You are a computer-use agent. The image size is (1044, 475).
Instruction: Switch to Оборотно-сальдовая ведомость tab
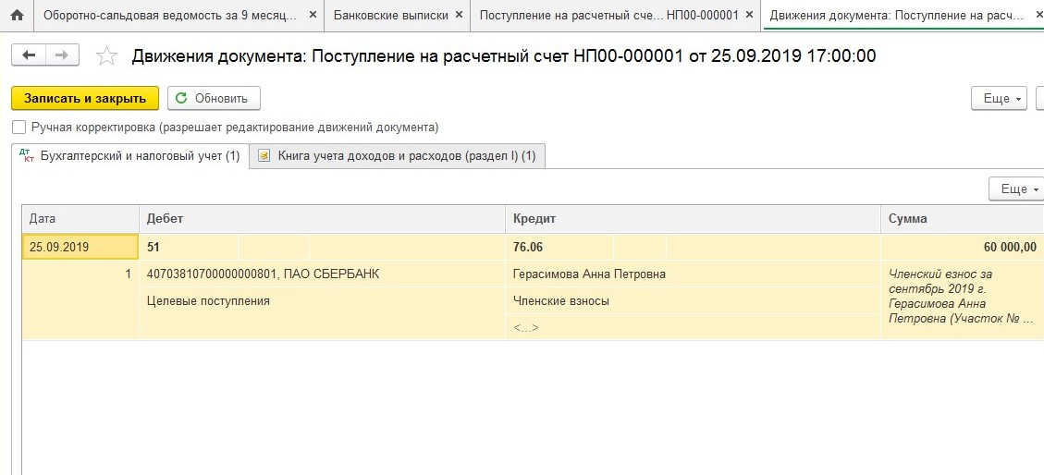tap(170, 16)
